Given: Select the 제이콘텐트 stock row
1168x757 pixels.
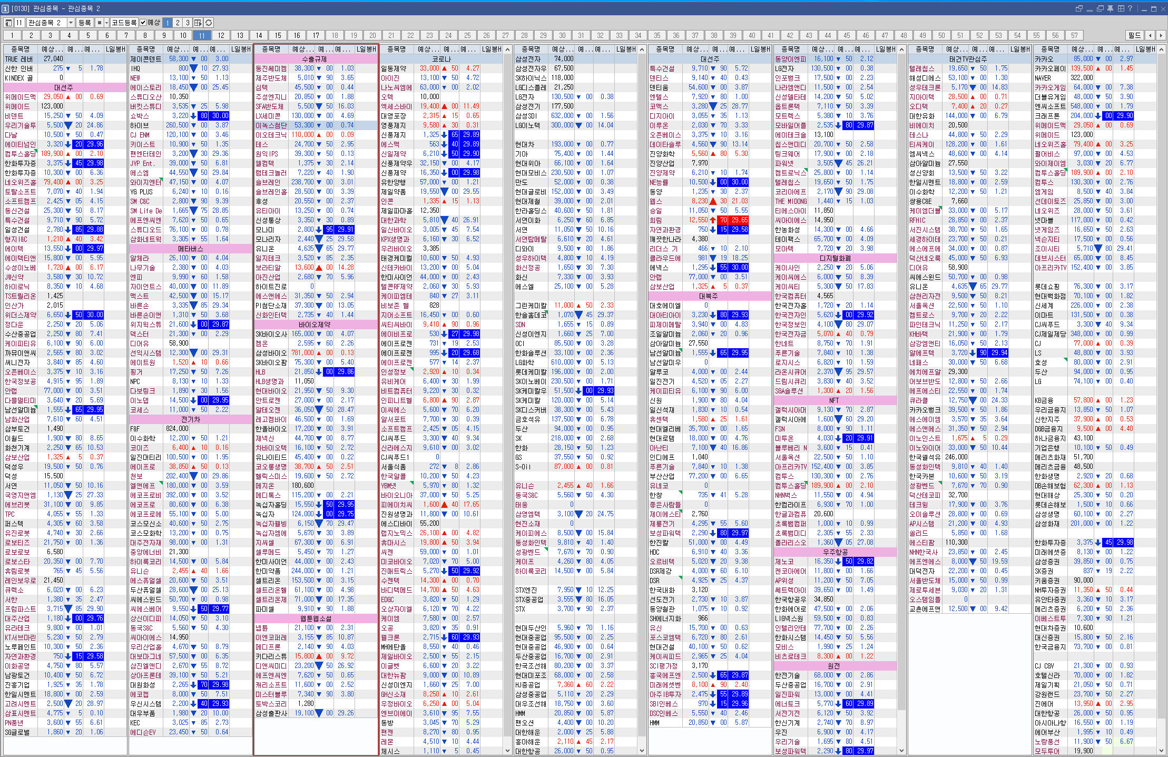Looking at the screenshot, I should (191, 59).
